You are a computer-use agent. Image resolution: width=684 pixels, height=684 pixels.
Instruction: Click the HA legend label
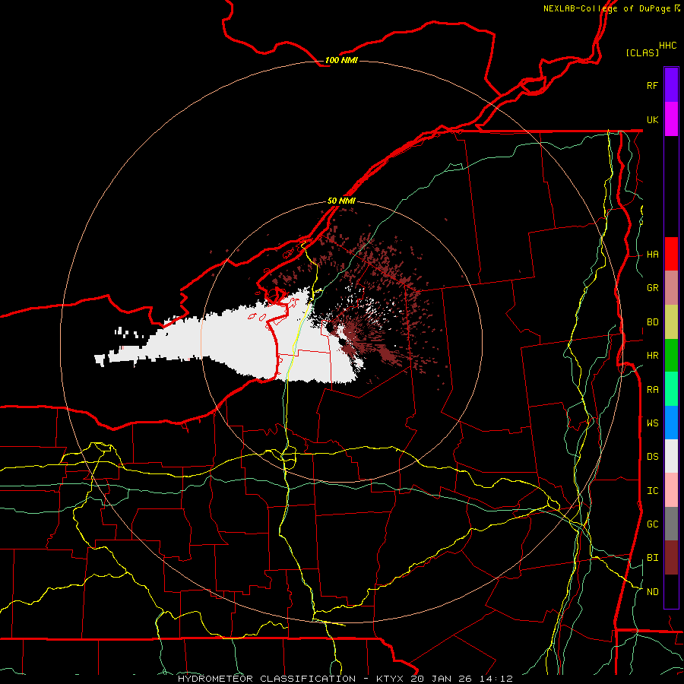652,255
